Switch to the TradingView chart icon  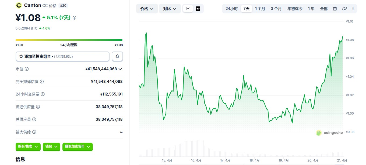point(198,9)
